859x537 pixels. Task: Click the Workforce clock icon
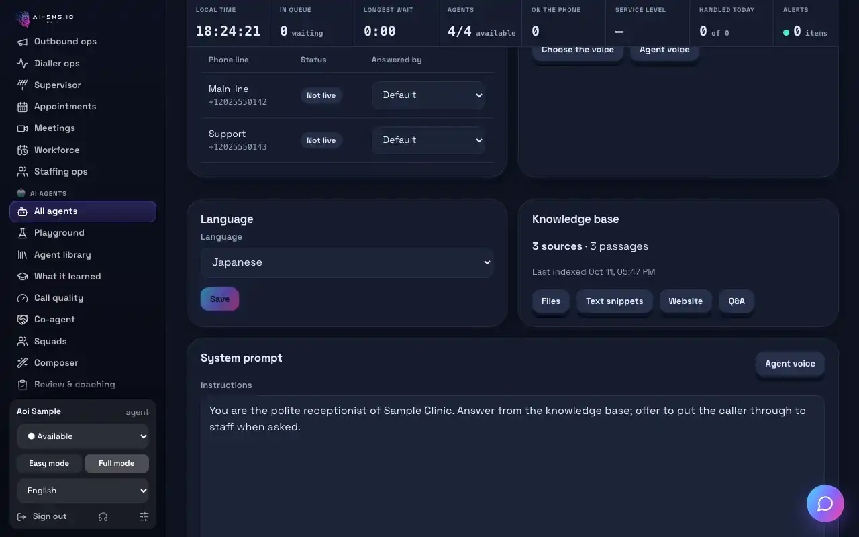coord(22,150)
